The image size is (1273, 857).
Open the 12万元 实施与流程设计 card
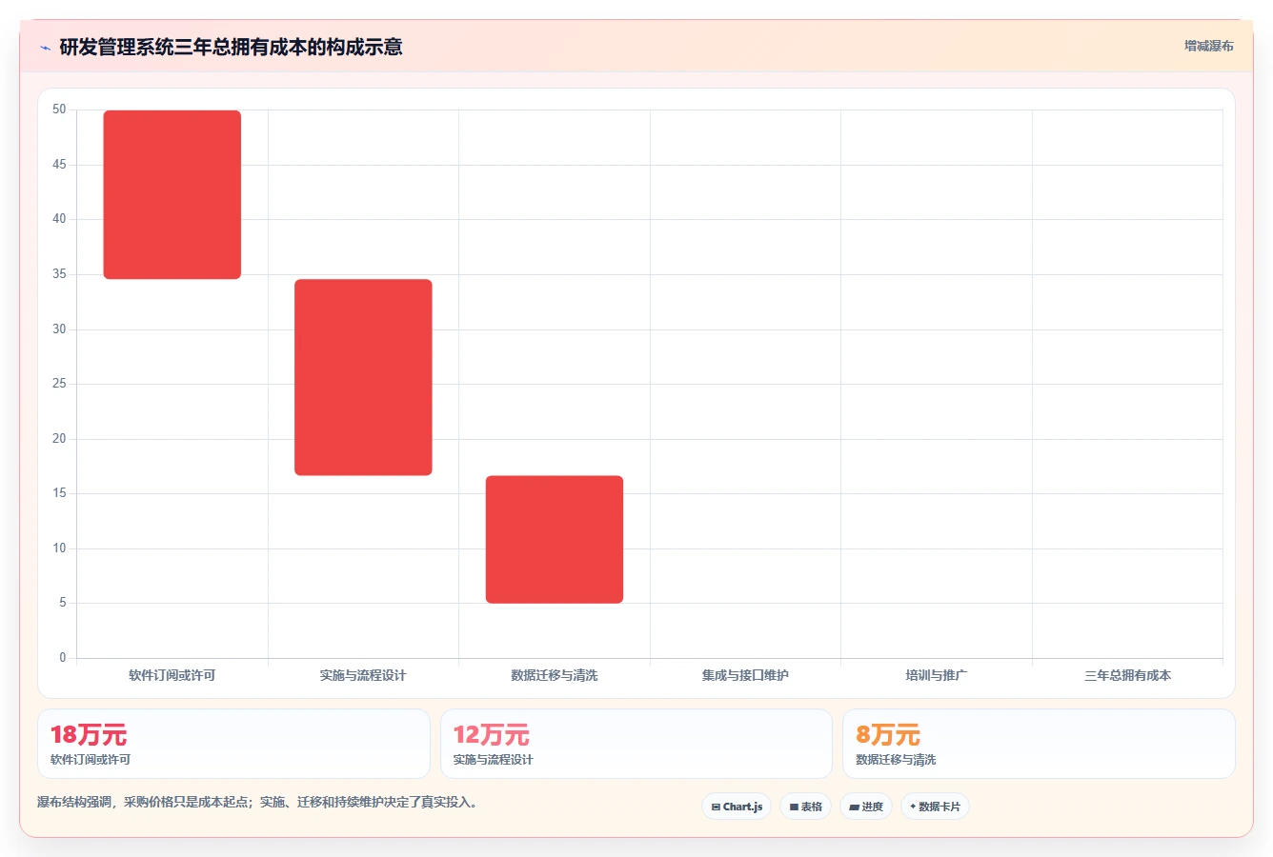pos(636,744)
